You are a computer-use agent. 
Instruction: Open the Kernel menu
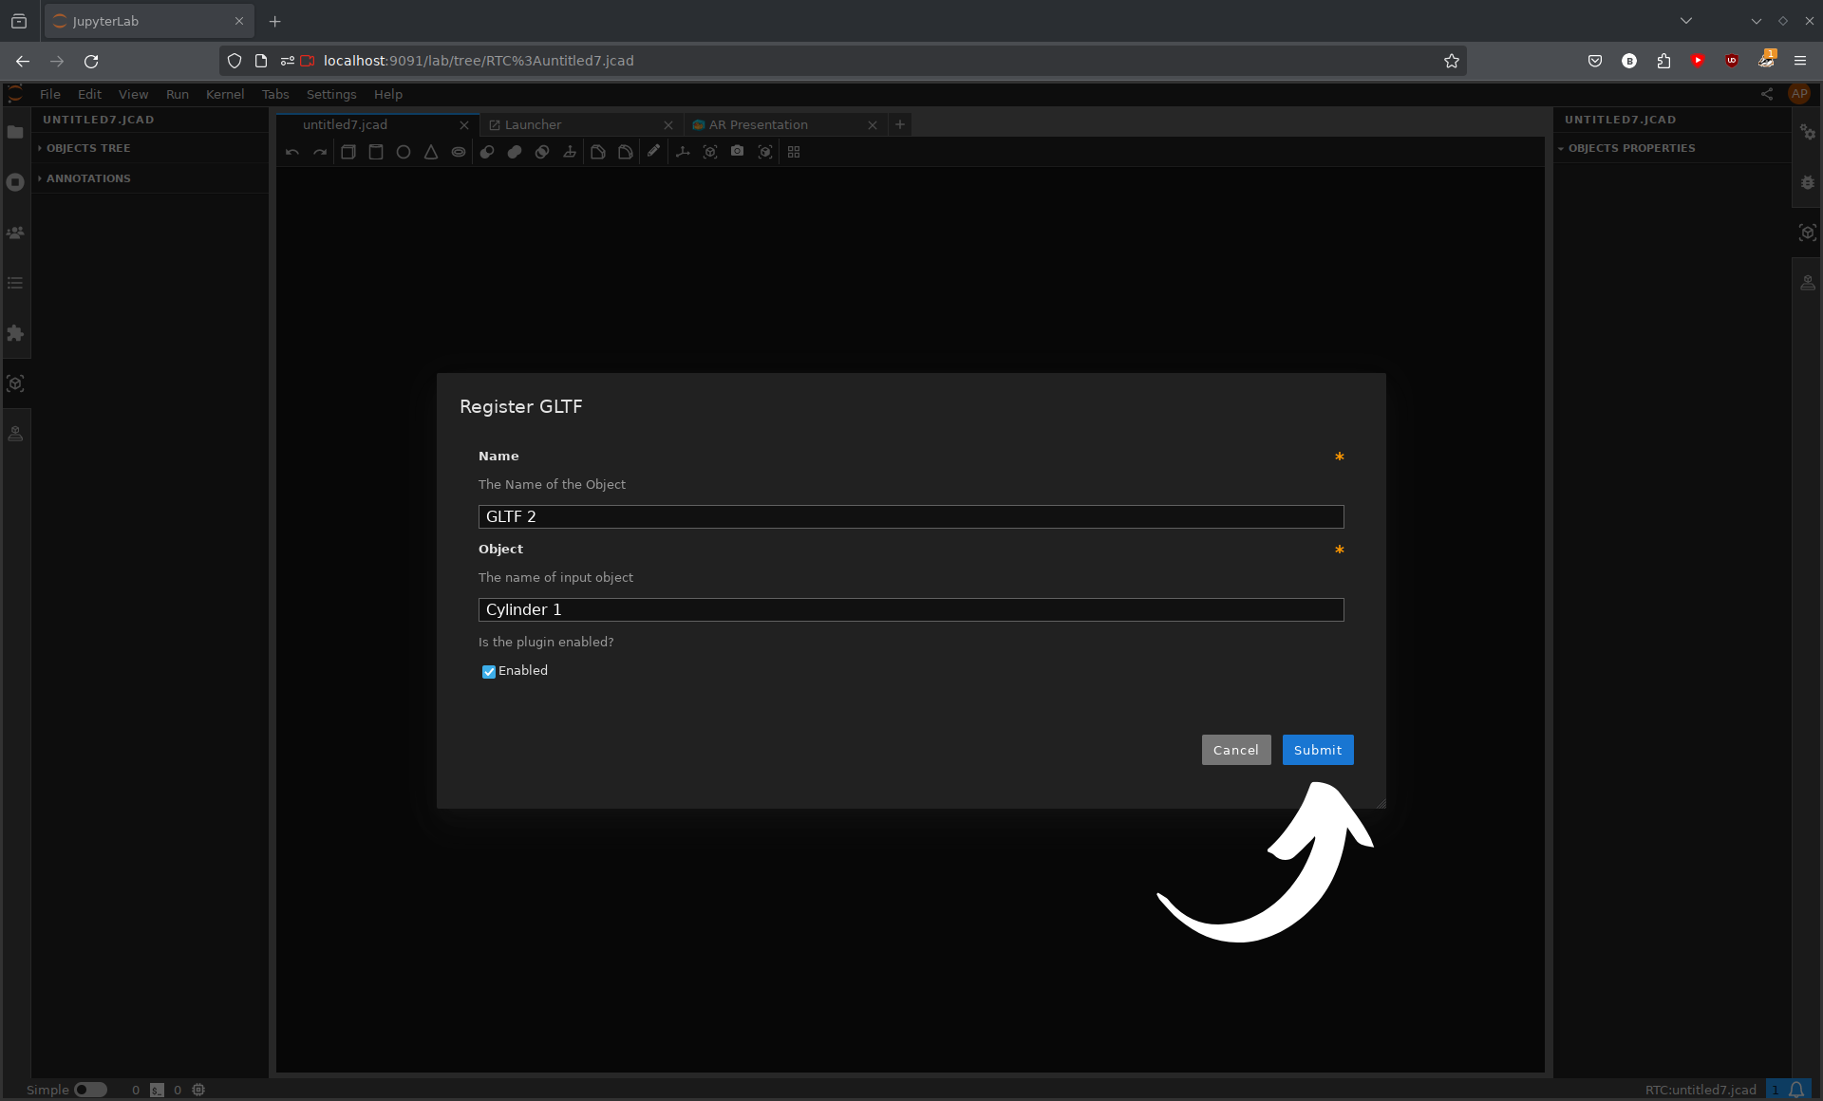coord(224,94)
